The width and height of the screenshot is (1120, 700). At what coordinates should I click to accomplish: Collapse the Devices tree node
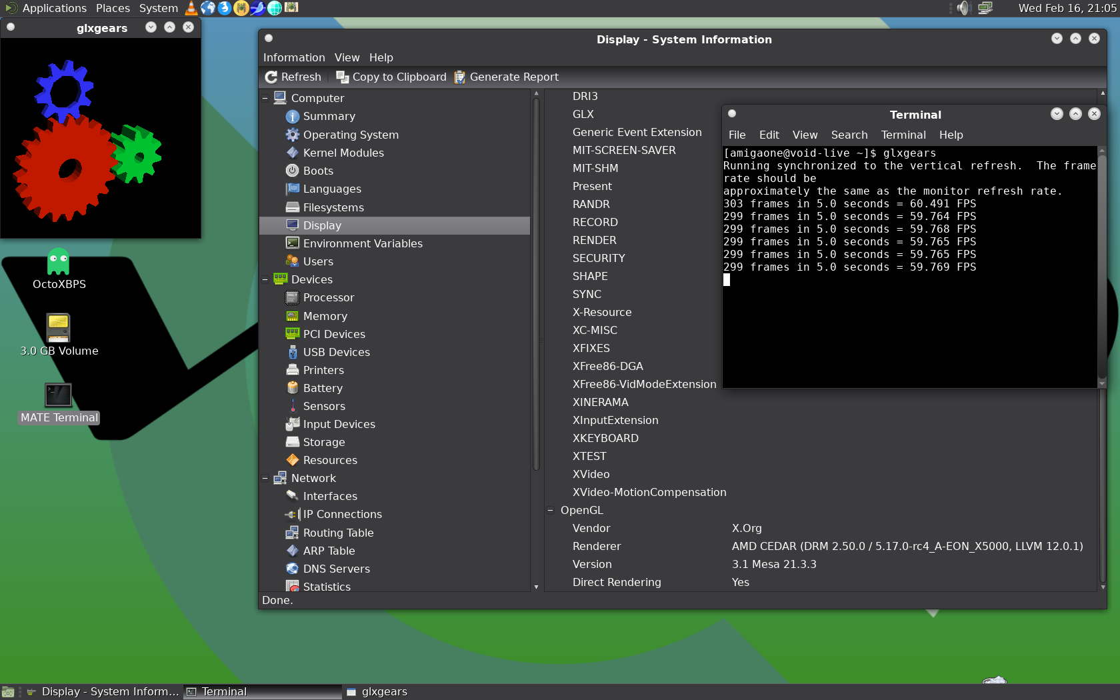coord(265,279)
